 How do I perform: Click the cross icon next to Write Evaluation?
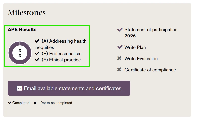click(119, 58)
